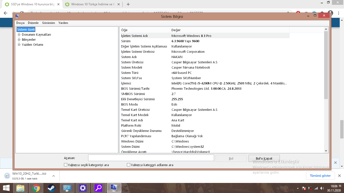The width and height of the screenshot is (344, 193).
Task: Expand the Donanım Kaynakları node
Action: 19,35
